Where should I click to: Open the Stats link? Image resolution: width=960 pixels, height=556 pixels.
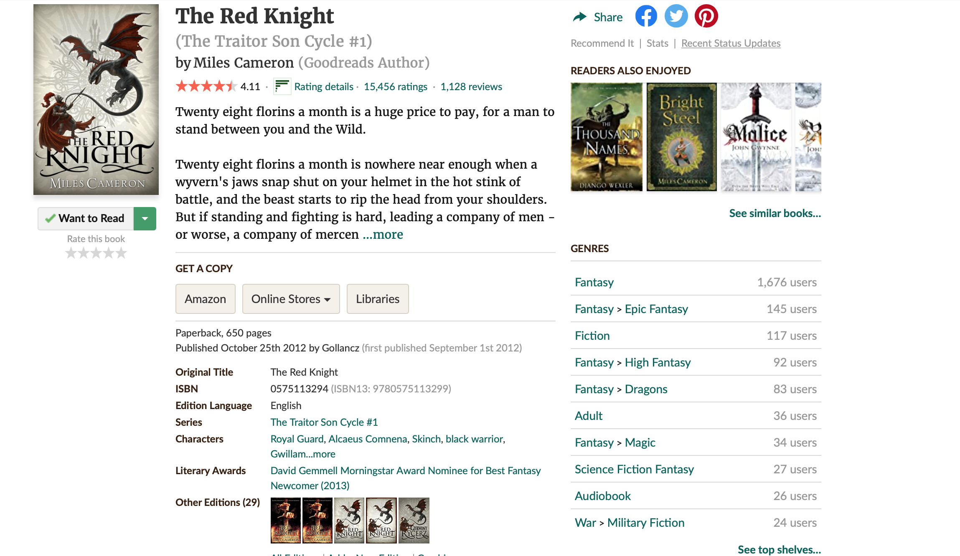pos(657,43)
